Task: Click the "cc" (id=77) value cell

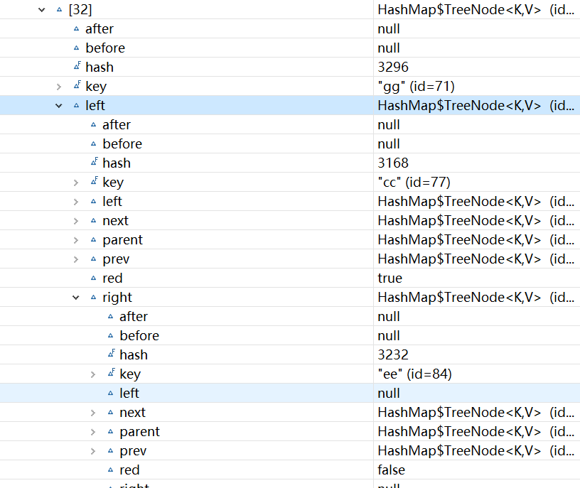Action: (414, 183)
